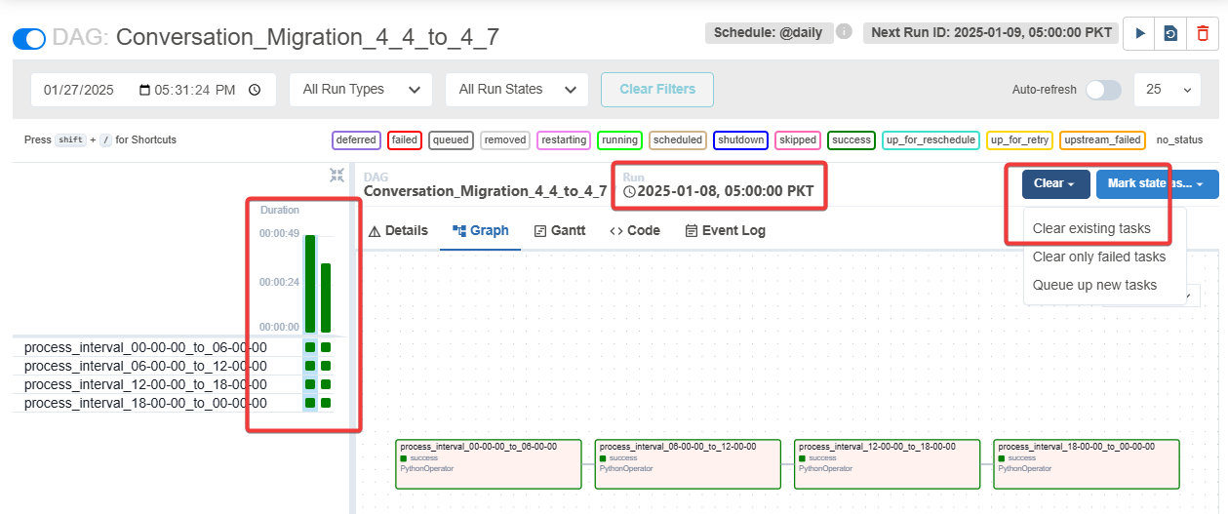The width and height of the screenshot is (1228, 514).
Task: Click the clock icon in the date field
Action: pyautogui.click(x=255, y=90)
